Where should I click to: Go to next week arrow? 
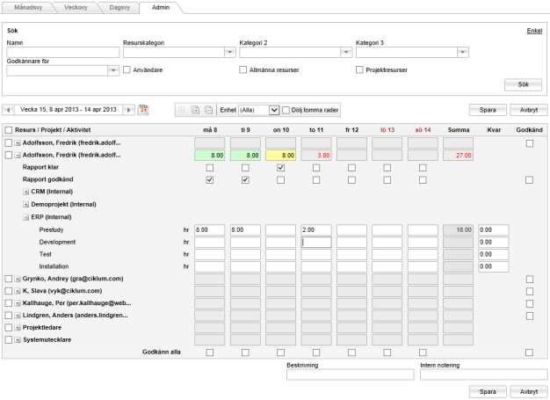[128, 110]
